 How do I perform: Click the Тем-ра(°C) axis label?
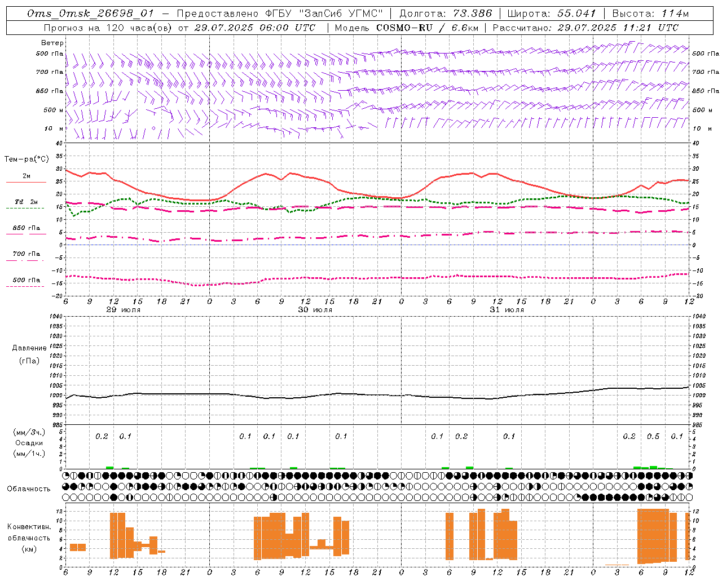click(27, 159)
